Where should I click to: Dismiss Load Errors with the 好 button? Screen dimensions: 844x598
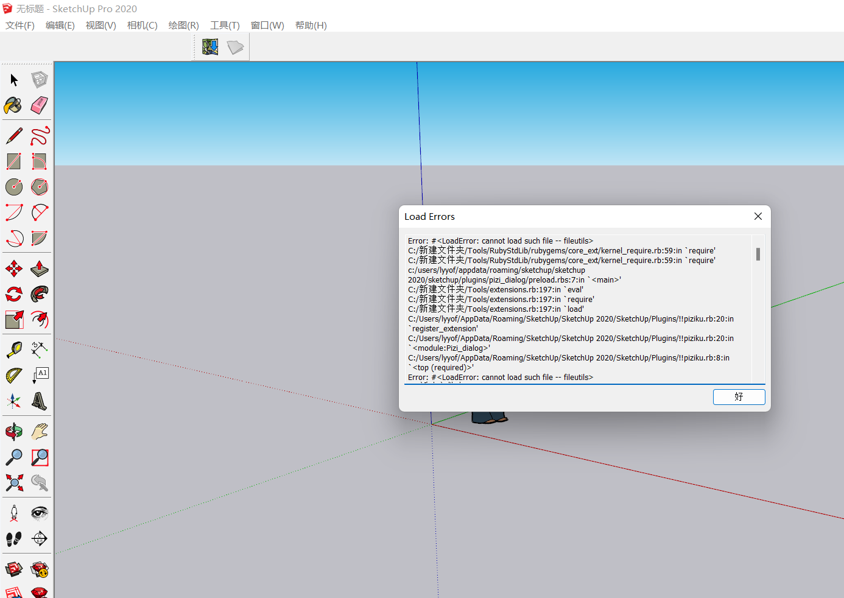(x=739, y=396)
